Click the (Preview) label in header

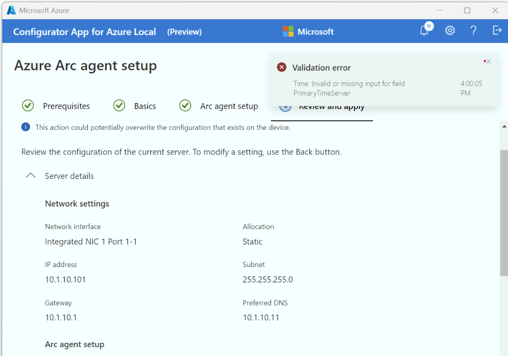[184, 32]
